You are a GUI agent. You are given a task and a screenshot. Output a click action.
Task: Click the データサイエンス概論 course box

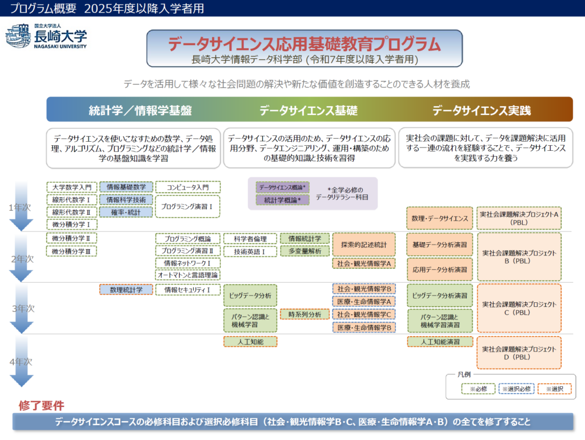click(282, 187)
